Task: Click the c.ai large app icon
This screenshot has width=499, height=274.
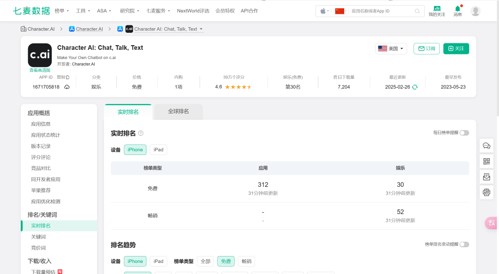Action: point(40,55)
